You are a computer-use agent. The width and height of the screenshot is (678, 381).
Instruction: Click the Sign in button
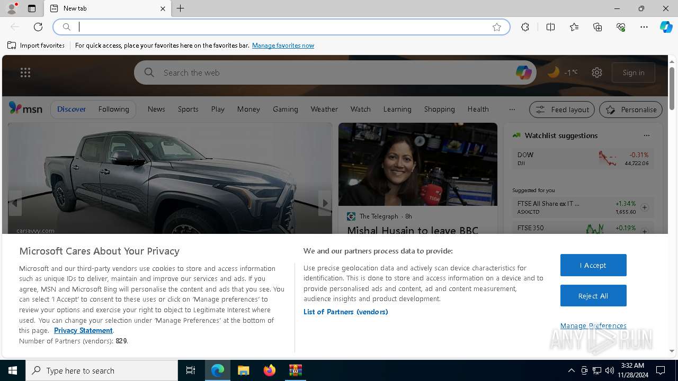(634, 72)
